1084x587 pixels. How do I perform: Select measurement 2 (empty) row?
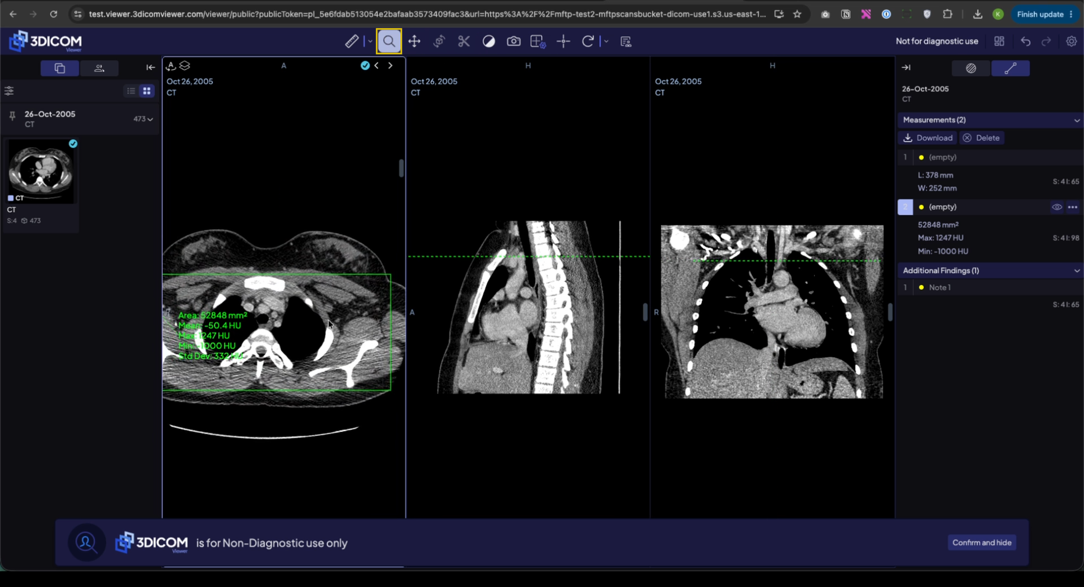991,207
